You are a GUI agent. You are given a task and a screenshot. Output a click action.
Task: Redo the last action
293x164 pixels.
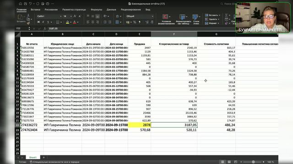coord(38,4)
